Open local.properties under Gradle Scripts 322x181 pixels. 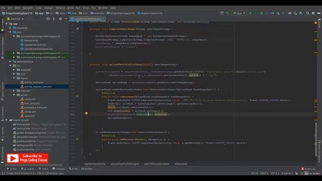25,150
